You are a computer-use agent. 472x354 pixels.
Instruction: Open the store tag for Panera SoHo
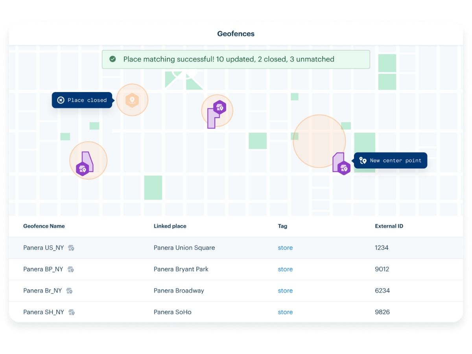point(285,312)
